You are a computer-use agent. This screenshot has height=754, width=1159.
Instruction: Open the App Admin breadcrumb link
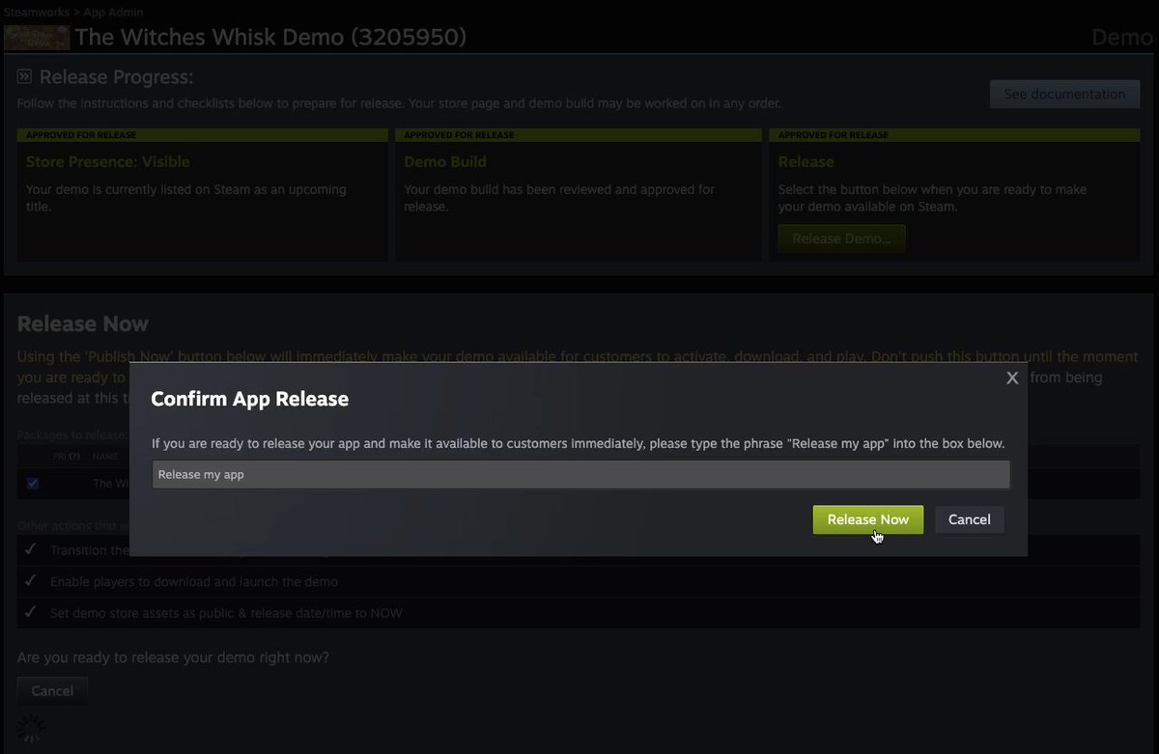coord(113,13)
